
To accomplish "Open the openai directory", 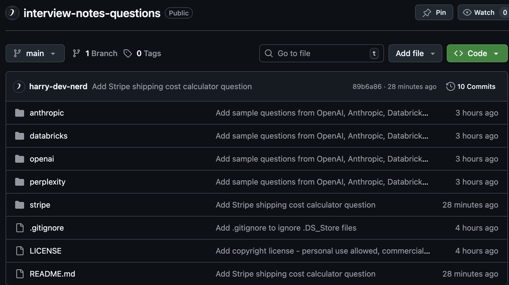I will 42,158.
